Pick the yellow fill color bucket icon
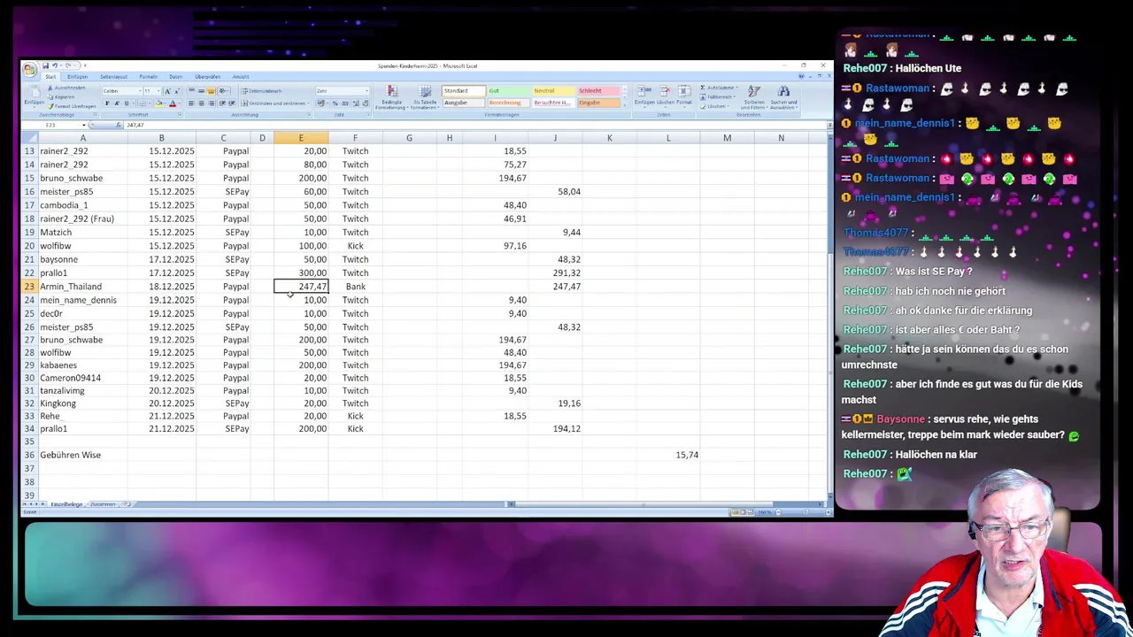Screen dimensions: 1133x637 (x=158, y=104)
